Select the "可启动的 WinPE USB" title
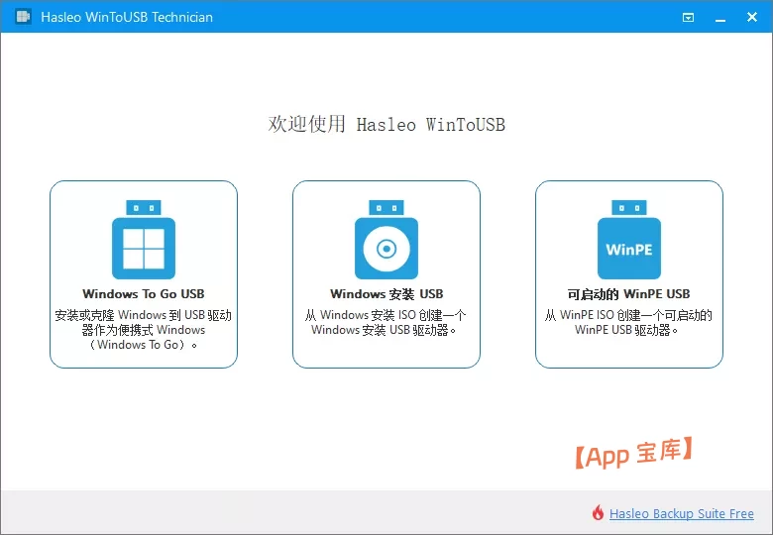The image size is (773, 535). pos(628,294)
